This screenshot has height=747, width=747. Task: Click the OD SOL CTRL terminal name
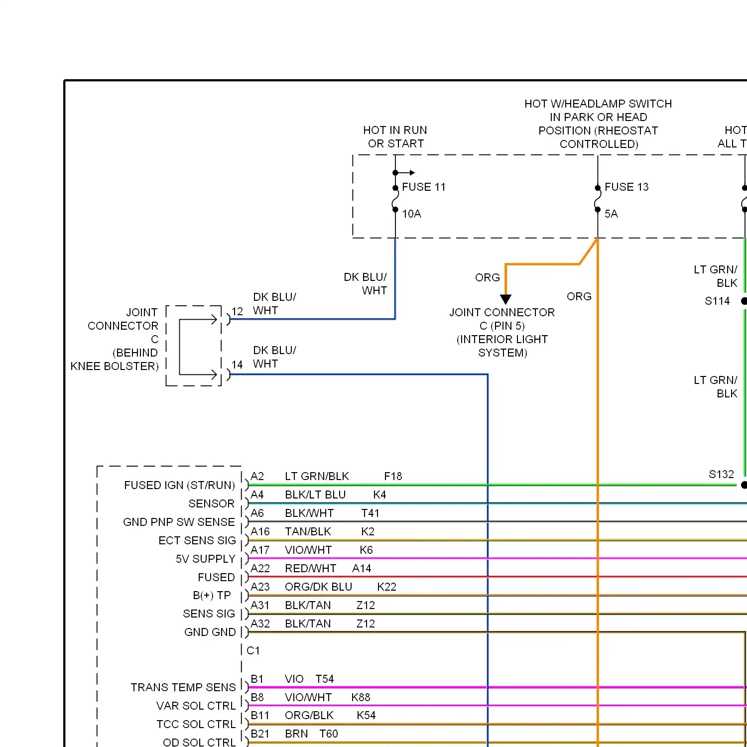pos(199,742)
